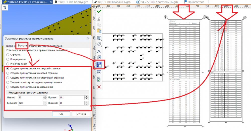Click rotate handle of right table
The height and width of the screenshot is (131, 251).
pyautogui.click(x=245, y=17)
